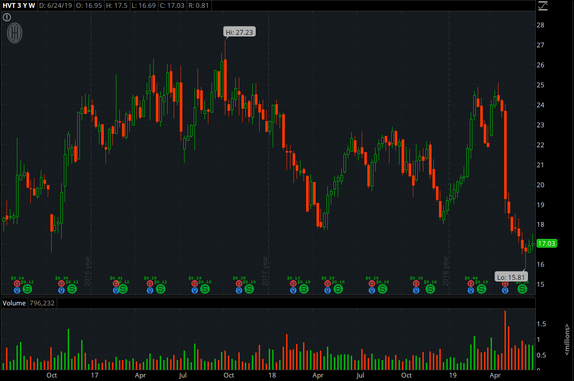Click the blue lightbulb event icon near 2016 marker
574x381 pixels.
115,290
